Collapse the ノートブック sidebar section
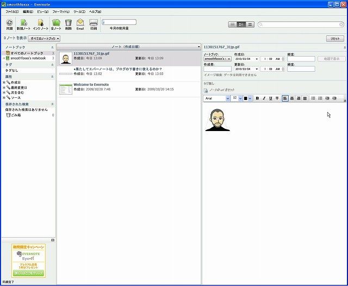 click(52, 47)
